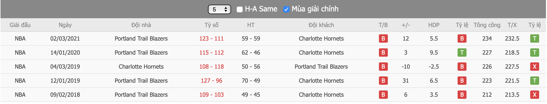Click the Ngày column header
This screenshot has width=547, height=104.
(65, 25)
